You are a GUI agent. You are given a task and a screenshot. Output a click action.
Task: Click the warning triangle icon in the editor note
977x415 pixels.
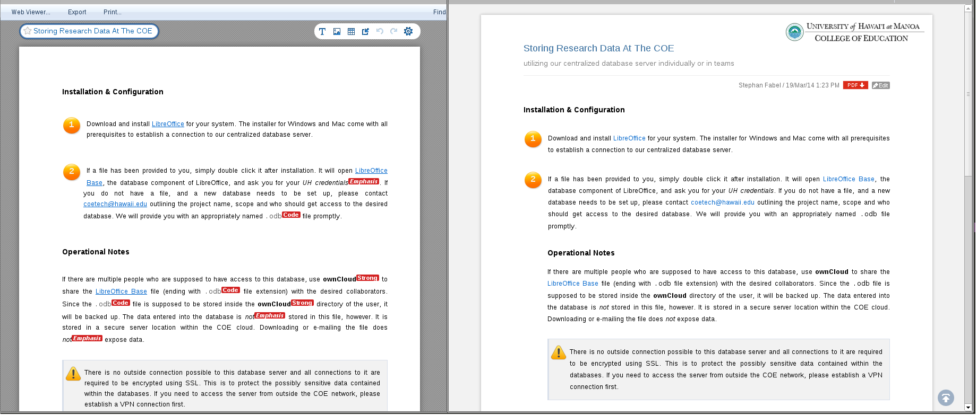tap(73, 374)
